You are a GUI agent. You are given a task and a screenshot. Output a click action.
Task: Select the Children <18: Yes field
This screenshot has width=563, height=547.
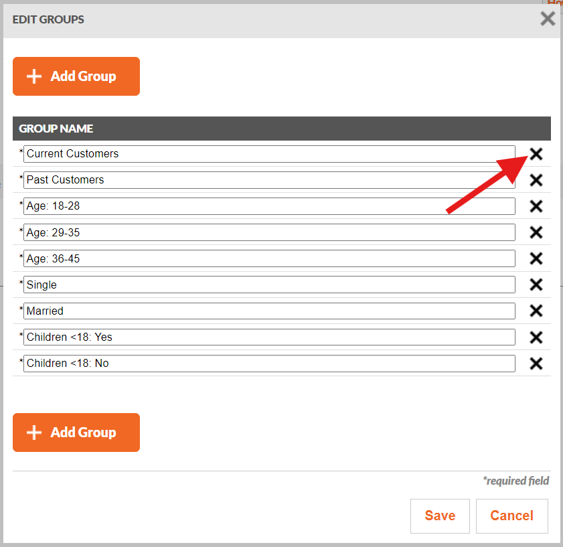point(269,337)
